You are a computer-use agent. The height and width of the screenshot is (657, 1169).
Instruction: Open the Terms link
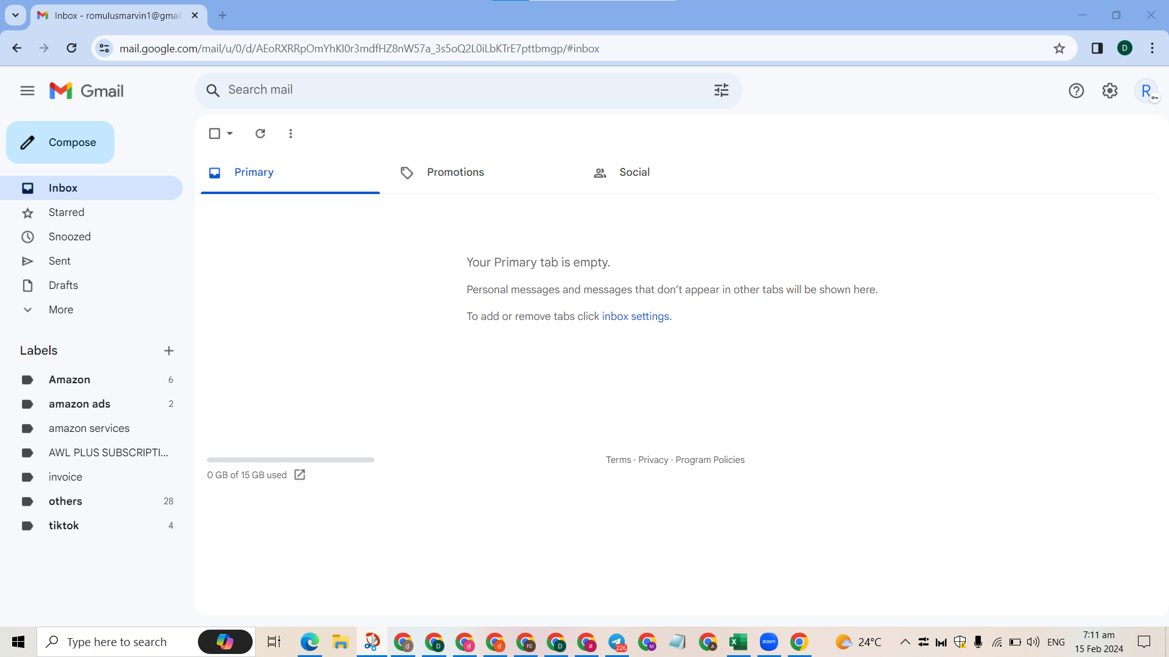point(619,460)
